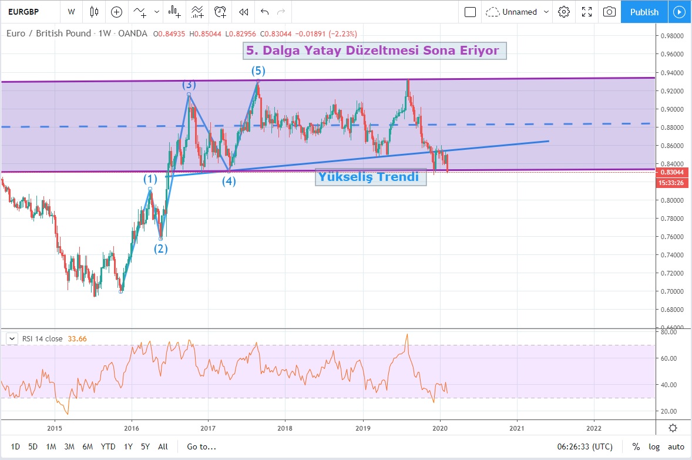Expand the indicators dropdown arrow

pos(157,12)
